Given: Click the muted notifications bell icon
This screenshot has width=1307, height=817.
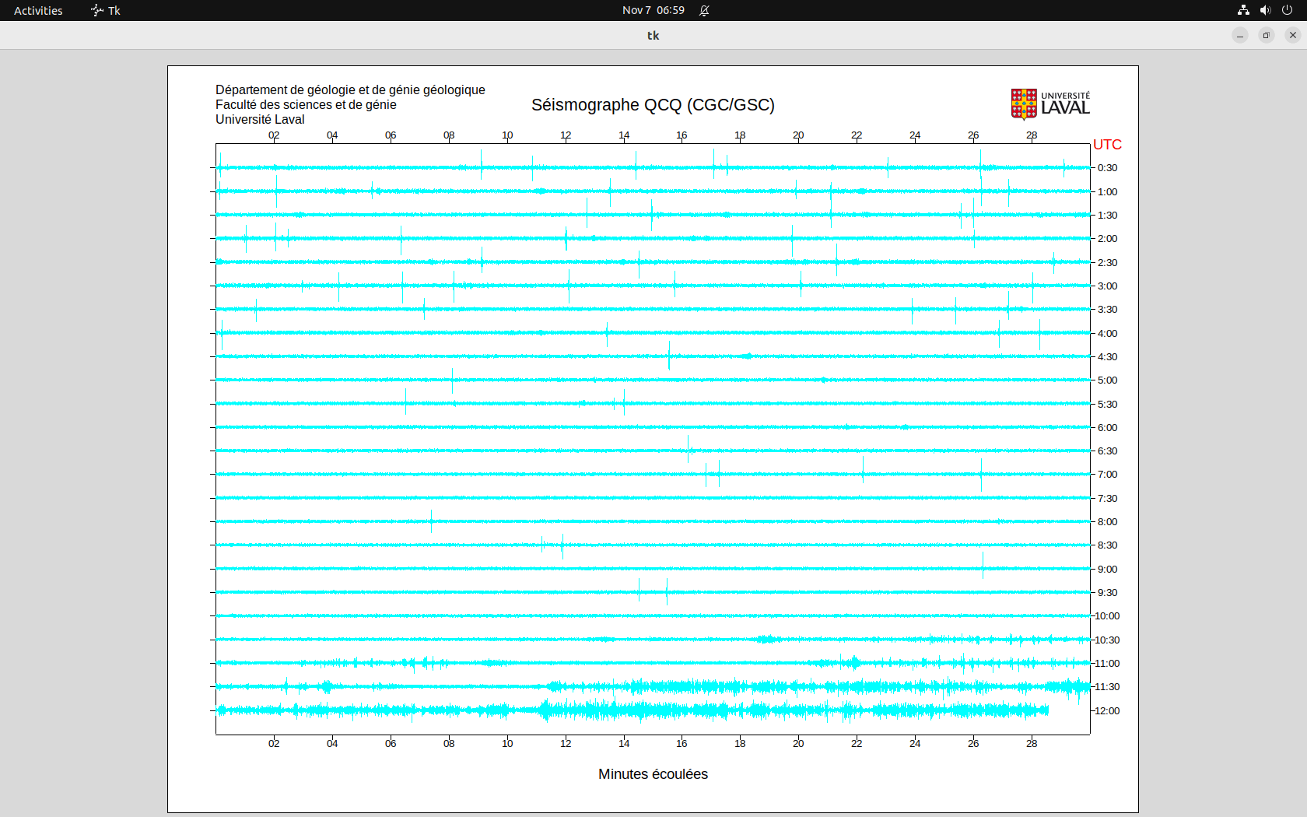Looking at the screenshot, I should pos(704,10).
